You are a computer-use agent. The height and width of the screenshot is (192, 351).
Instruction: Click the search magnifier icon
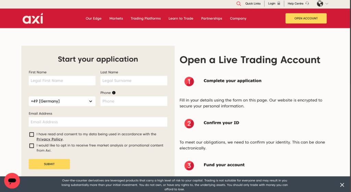239,3
